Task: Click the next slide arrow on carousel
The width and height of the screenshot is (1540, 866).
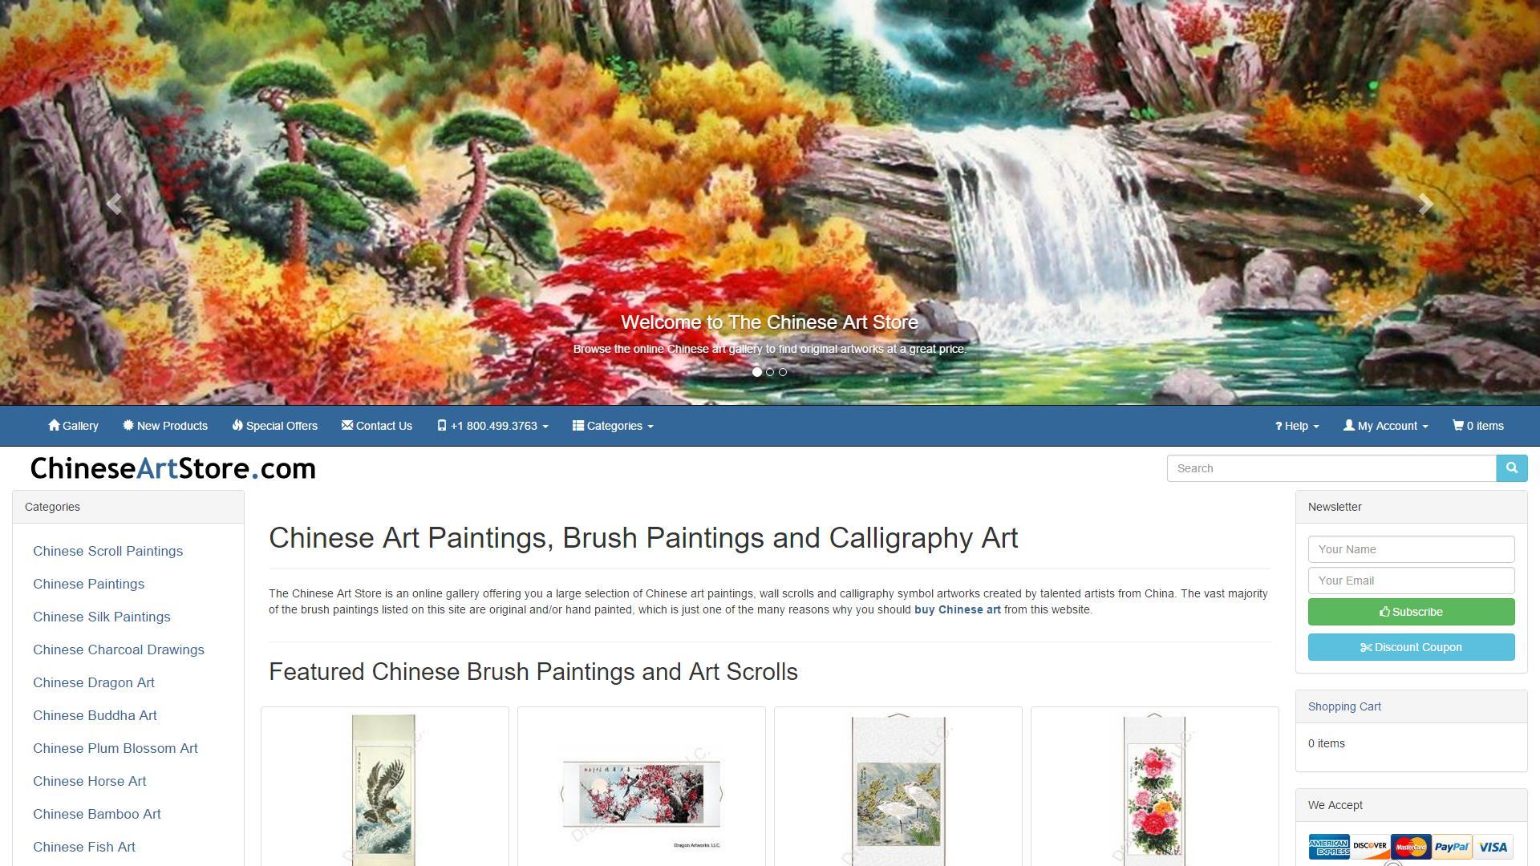Action: pyautogui.click(x=1425, y=204)
